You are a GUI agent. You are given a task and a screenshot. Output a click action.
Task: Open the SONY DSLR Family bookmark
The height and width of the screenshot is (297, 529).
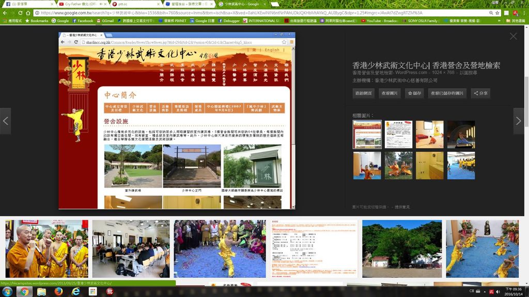tap(420, 21)
